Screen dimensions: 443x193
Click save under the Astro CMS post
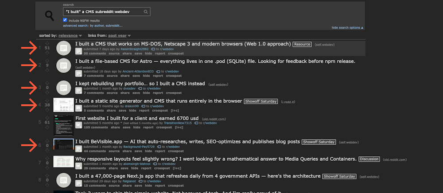click(136, 76)
